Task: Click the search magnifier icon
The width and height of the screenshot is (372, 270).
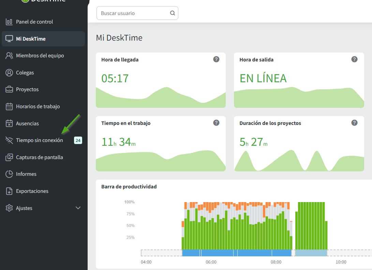Action: pos(173,13)
